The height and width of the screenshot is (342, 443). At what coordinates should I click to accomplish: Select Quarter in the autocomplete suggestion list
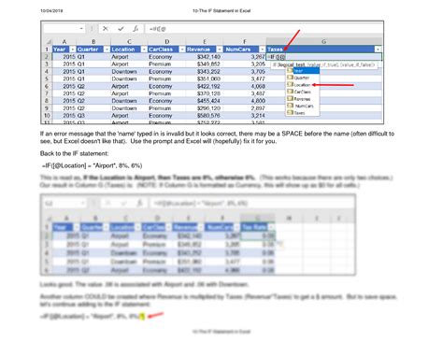303,78
